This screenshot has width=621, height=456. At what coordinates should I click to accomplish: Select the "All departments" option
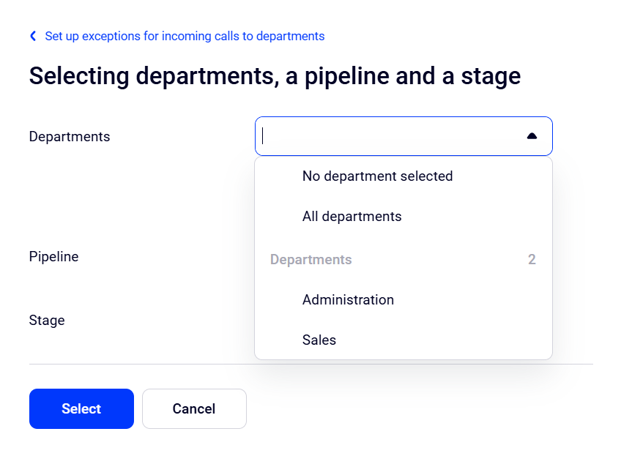352,217
